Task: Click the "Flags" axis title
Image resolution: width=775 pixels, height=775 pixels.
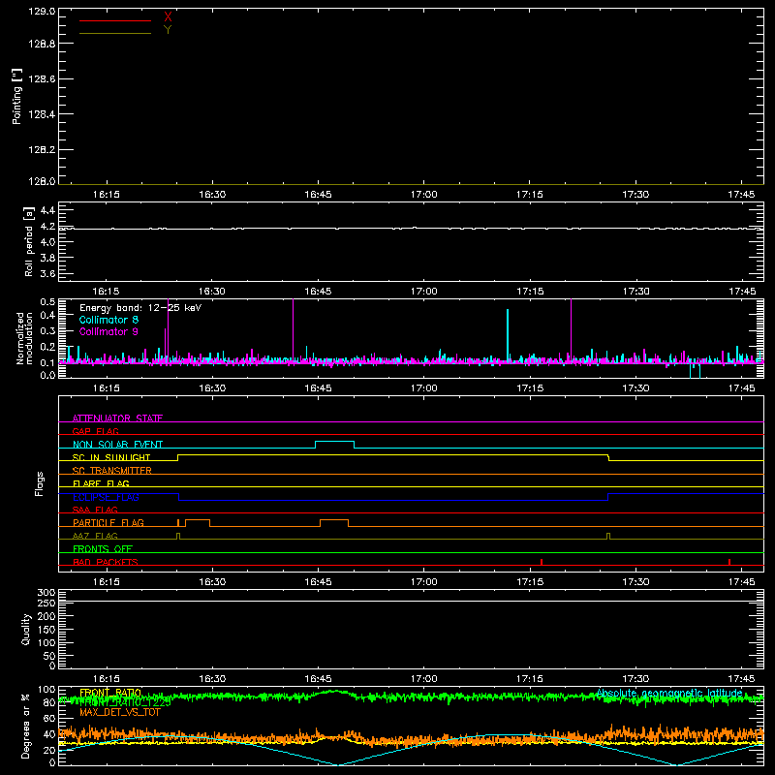Action: pyautogui.click(x=39, y=483)
